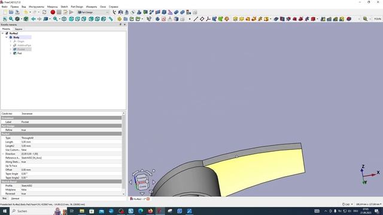
Task: Click the Label Pocket value field
Action: 71,122
